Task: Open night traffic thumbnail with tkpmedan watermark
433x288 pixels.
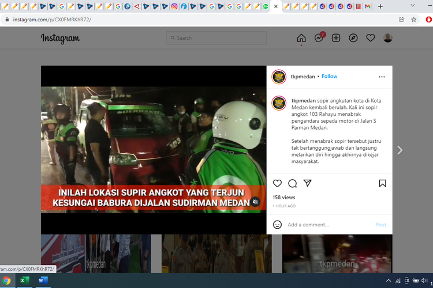Action: pyautogui.click(x=337, y=253)
